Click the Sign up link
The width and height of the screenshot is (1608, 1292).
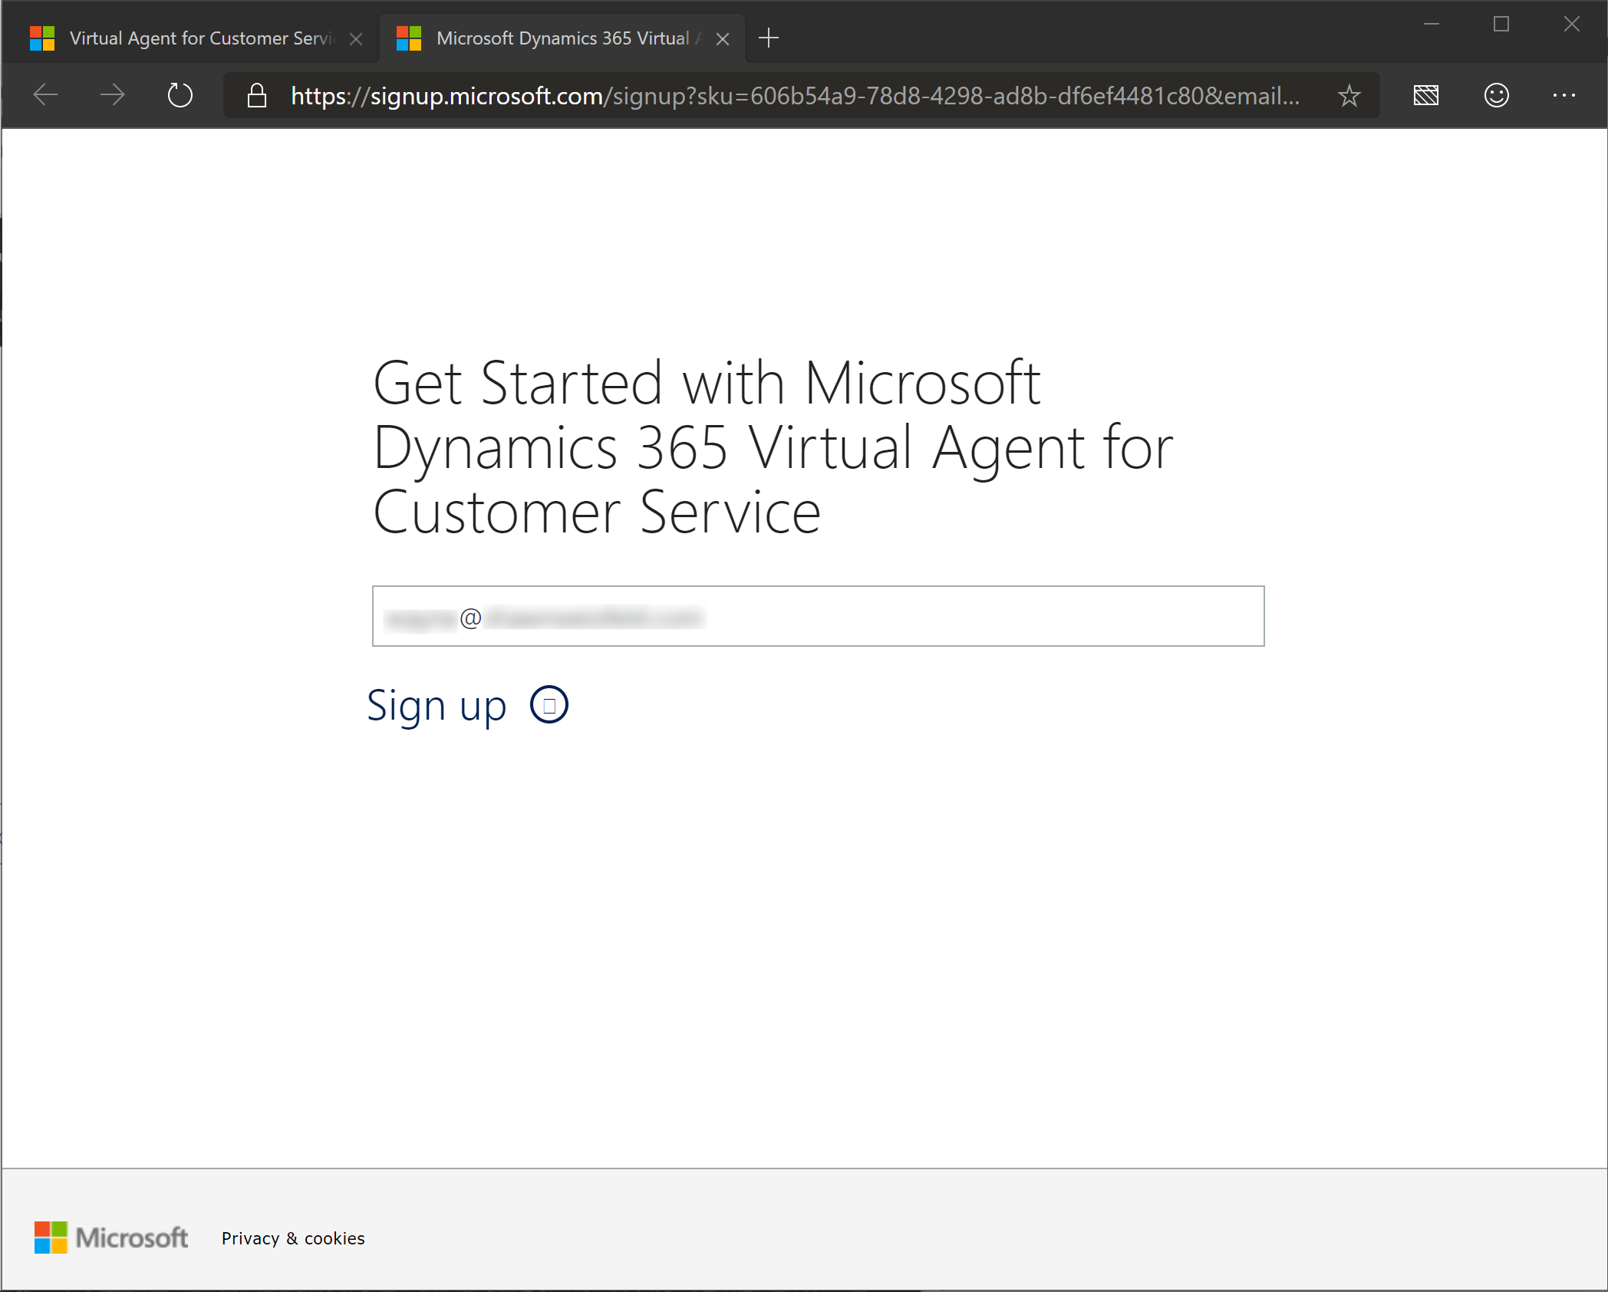[x=437, y=705]
